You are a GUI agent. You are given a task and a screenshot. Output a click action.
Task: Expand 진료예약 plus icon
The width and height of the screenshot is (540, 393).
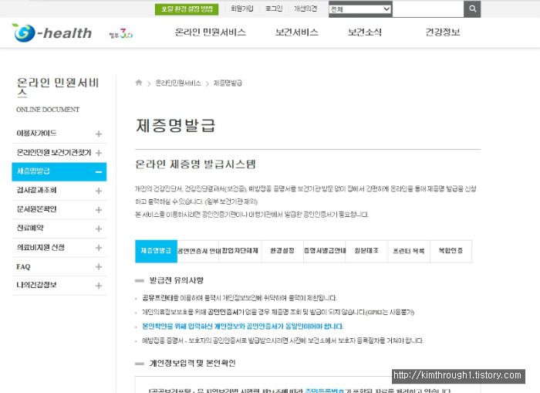pyautogui.click(x=99, y=229)
